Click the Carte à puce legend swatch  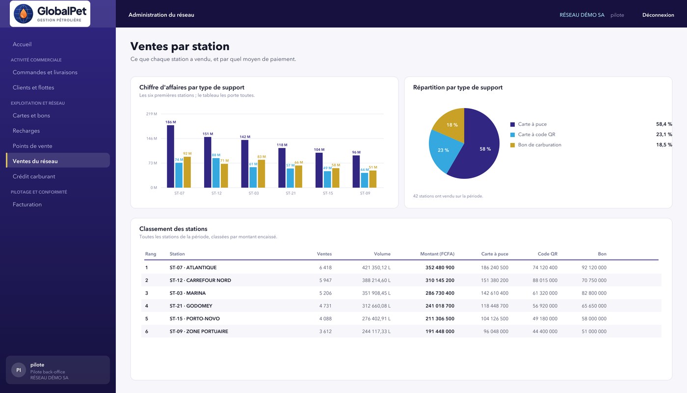click(513, 124)
